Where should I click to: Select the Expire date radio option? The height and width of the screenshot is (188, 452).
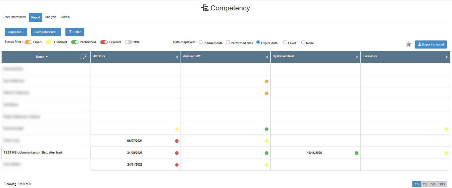tap(258, 42)
